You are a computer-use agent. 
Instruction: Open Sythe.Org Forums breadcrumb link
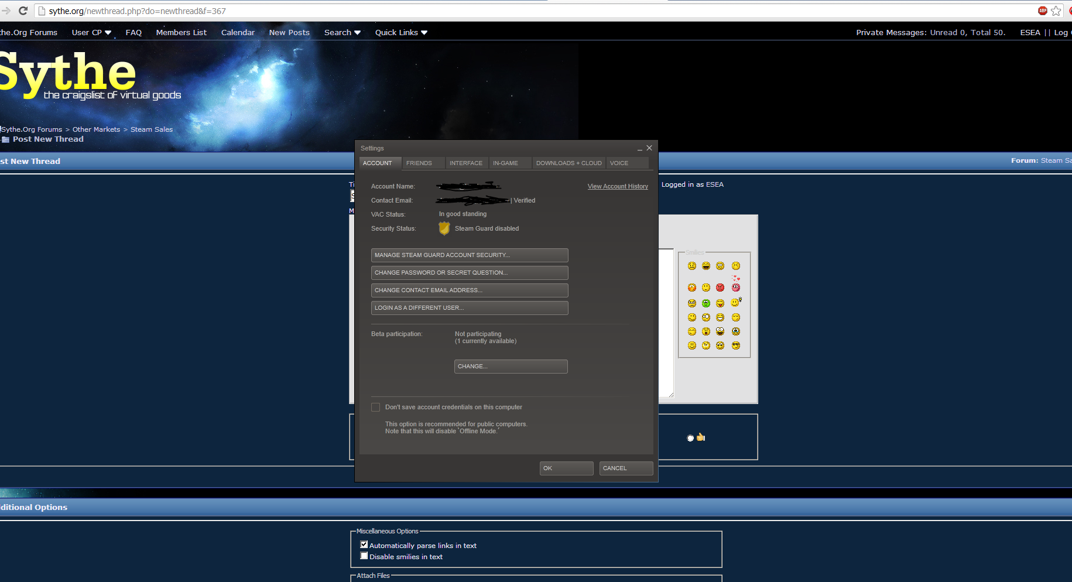pos(32,129)
